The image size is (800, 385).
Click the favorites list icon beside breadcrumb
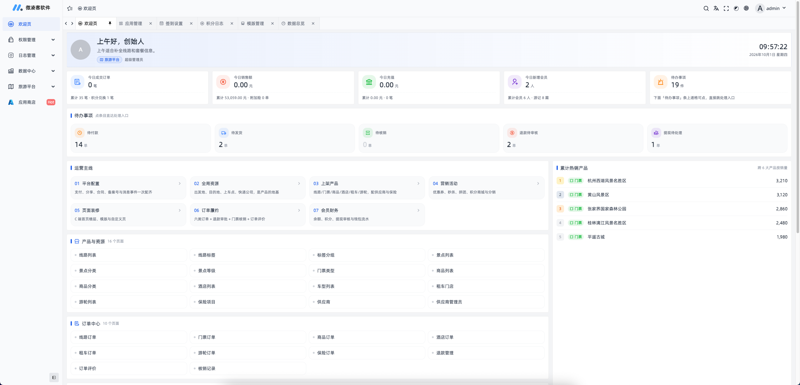point(70,8)
